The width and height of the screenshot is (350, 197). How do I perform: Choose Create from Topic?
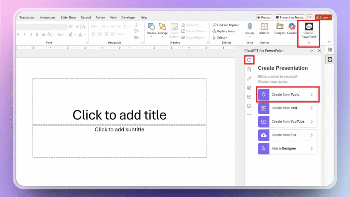coord(288,95)
